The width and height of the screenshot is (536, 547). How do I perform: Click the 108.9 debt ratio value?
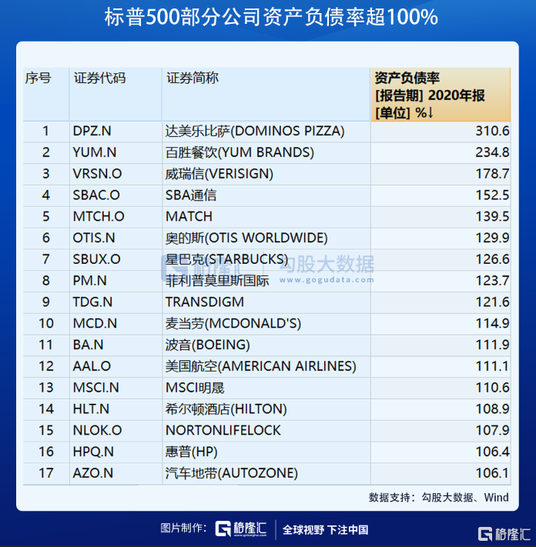tap(492, 409)
